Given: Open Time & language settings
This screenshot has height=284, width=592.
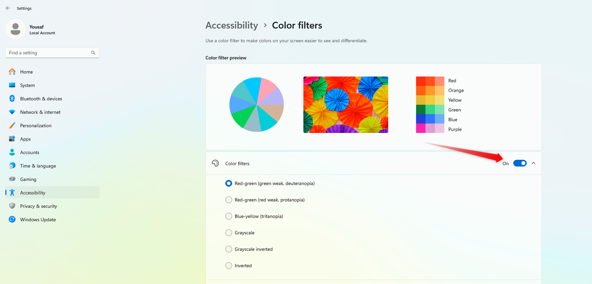Looking at the screenshot, I should click(x=12, y=166).
